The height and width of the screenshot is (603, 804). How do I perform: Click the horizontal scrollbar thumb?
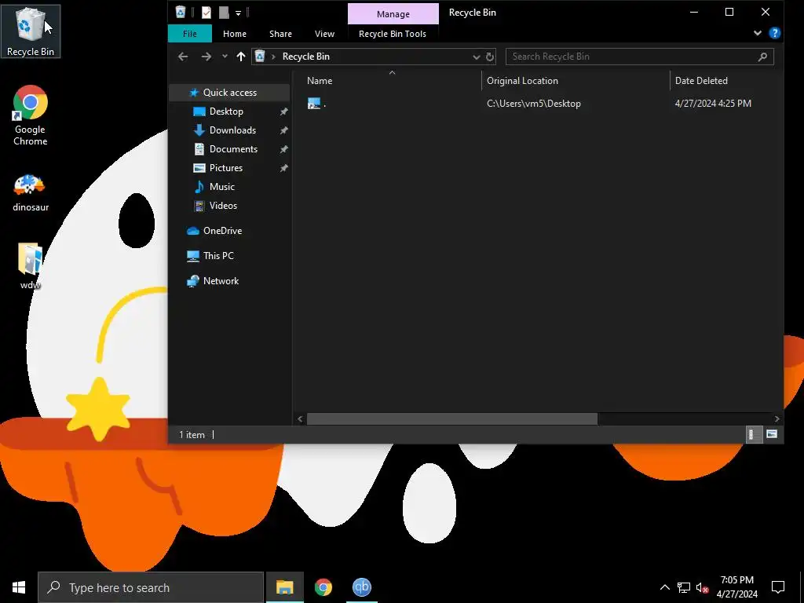[x=451, y=419]
